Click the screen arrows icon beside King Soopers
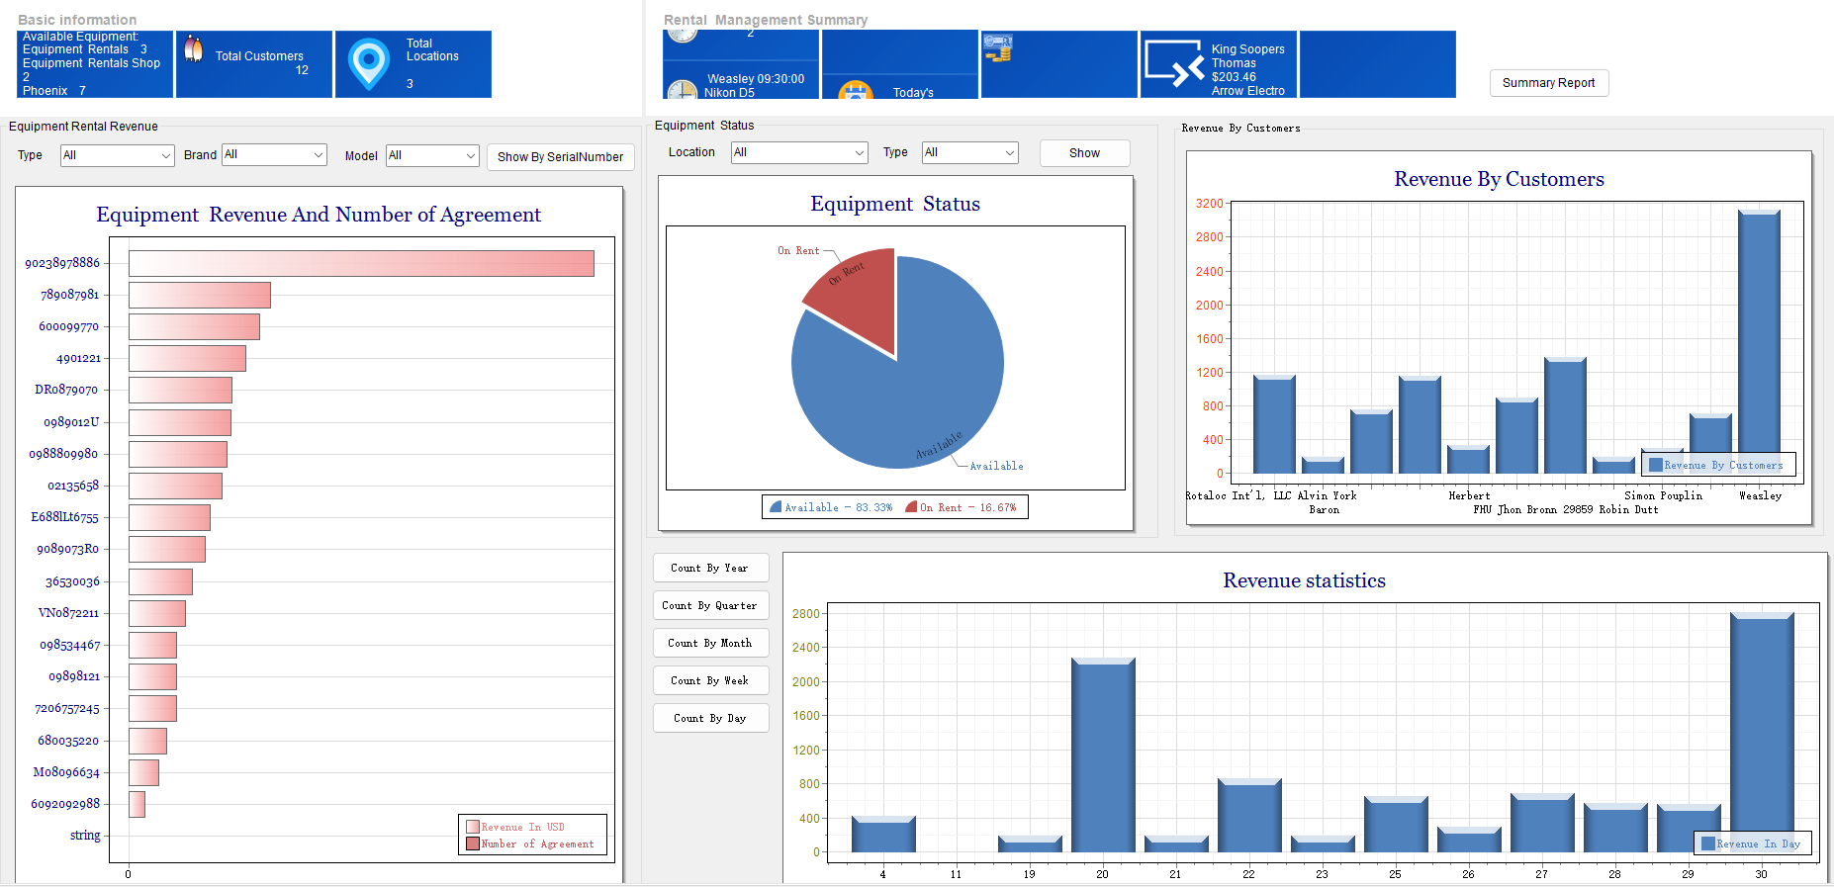This screenshot has width=1834, height=887. [1173, 63]
